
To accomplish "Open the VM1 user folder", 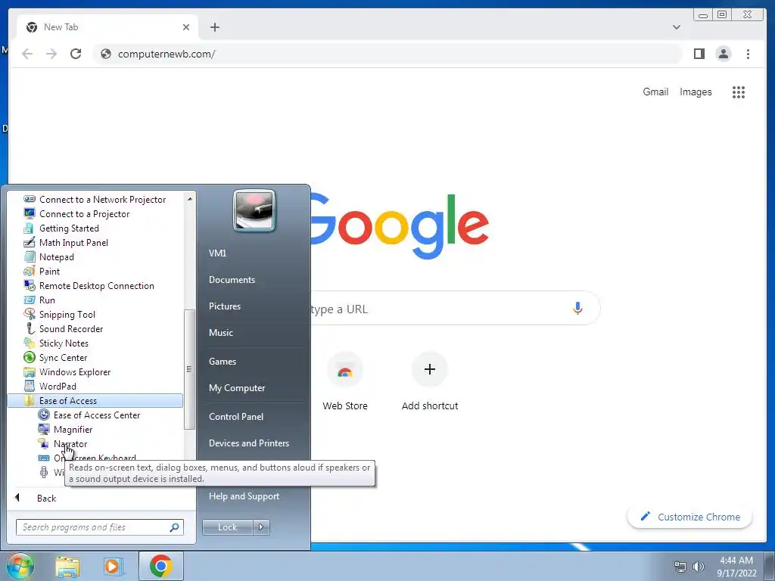I will 217,253.
